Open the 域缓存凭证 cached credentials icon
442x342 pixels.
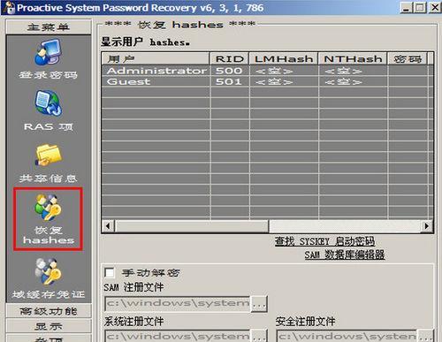[x=49, y=271]
